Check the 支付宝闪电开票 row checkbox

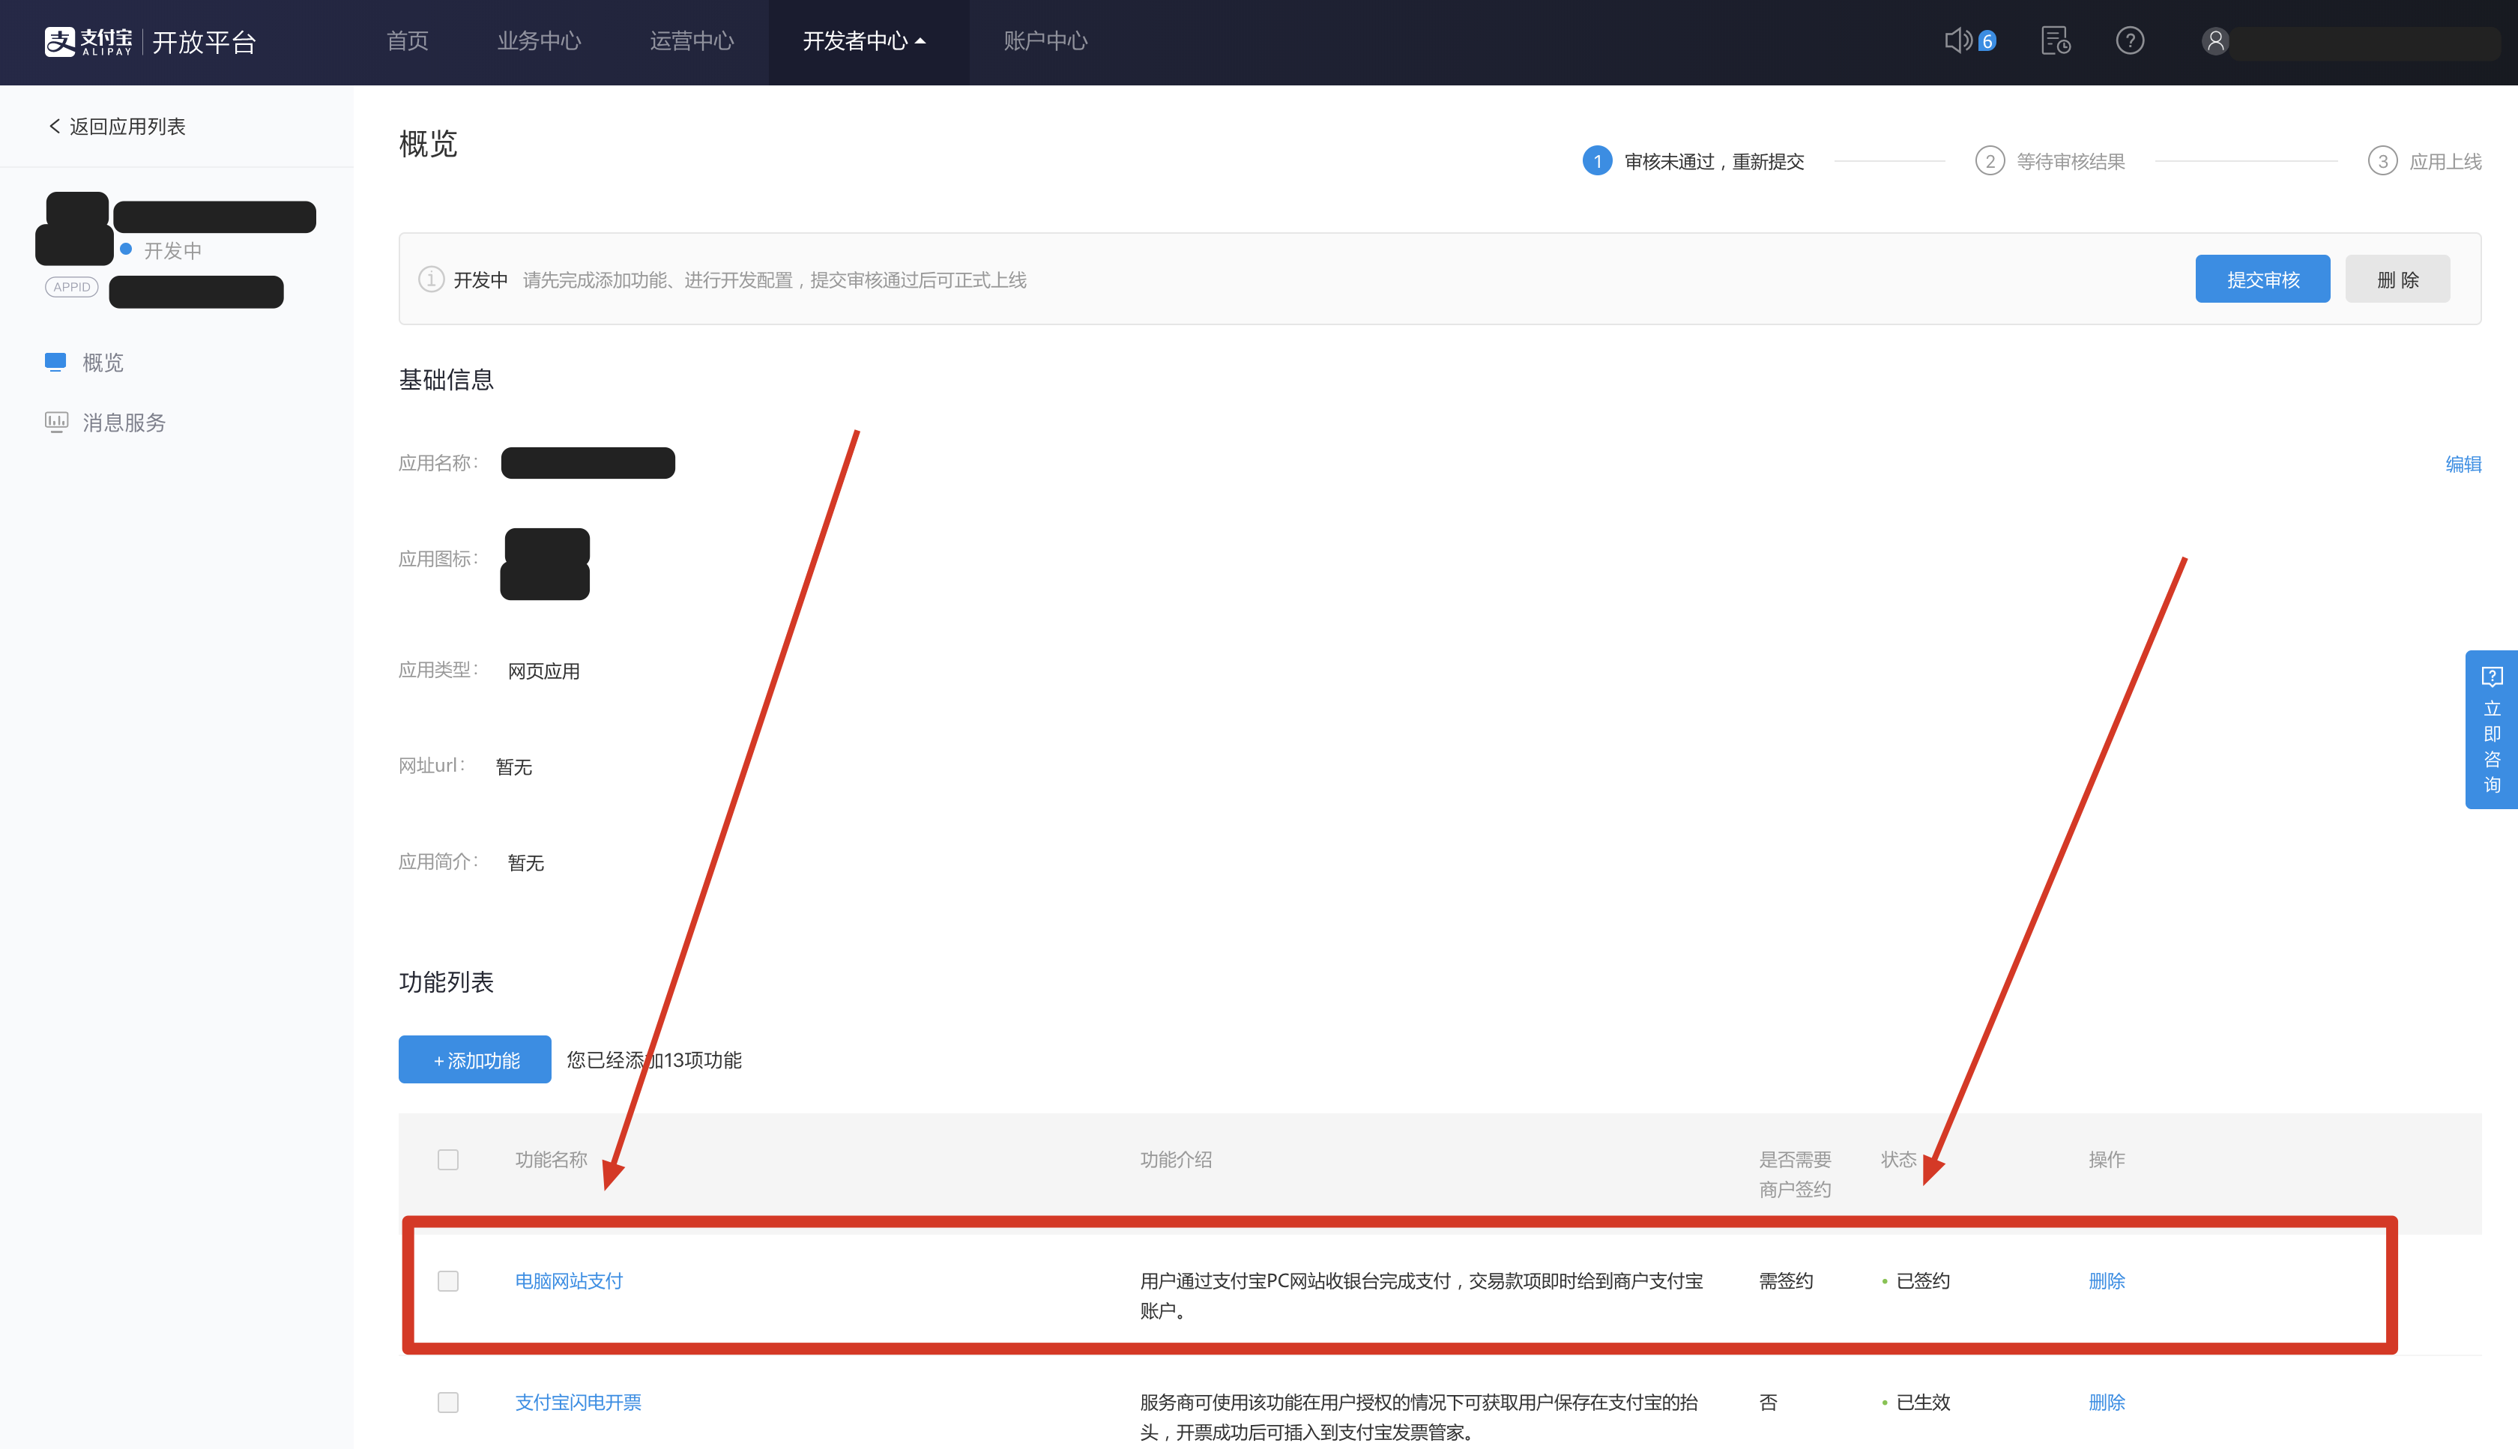448,1403
